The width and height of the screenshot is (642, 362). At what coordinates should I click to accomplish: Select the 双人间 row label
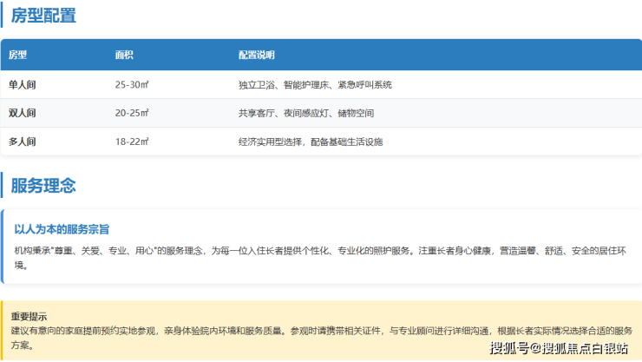click(23, 113)
